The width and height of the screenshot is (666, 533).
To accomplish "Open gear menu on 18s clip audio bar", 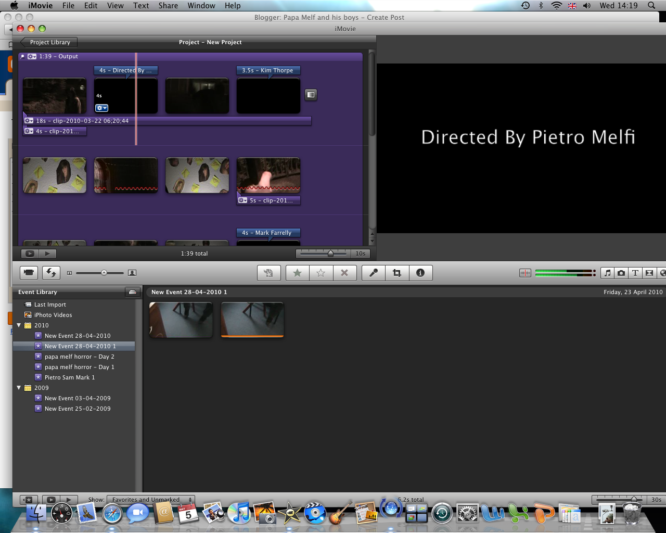I will click(29, 121).
